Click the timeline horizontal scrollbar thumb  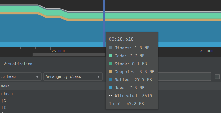[69, 55]
